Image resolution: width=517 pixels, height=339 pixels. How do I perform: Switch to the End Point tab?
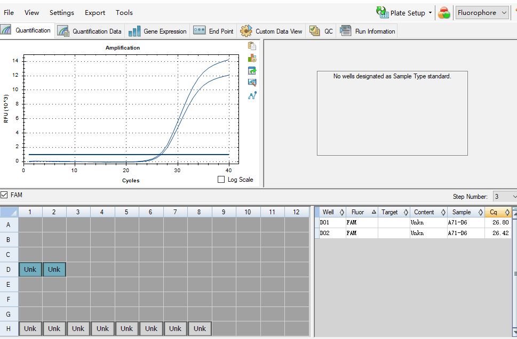pyautogui.click(x=213, y=31)
